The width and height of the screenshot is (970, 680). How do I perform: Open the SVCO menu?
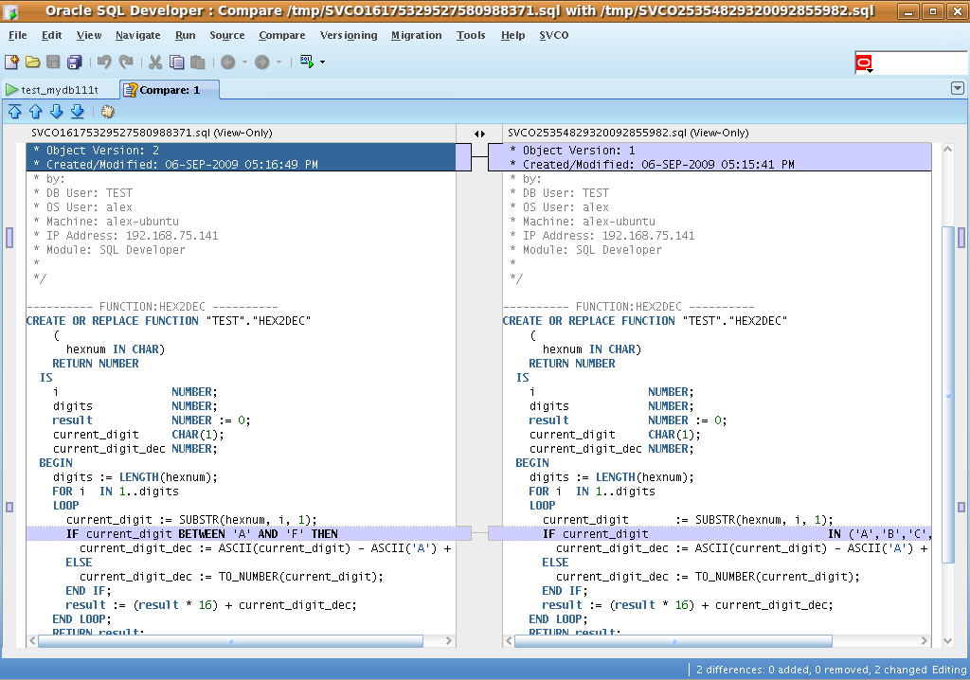(x=554, y=35)
